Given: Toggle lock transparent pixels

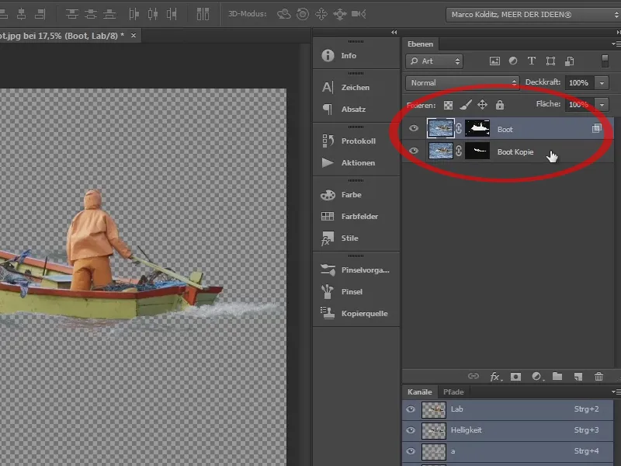Looking at the screenshot, I should tap(448, 105).
